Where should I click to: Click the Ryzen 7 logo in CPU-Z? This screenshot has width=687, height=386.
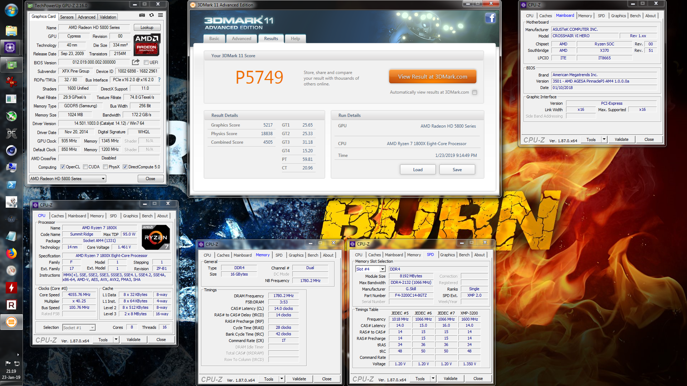coord(156,237)
